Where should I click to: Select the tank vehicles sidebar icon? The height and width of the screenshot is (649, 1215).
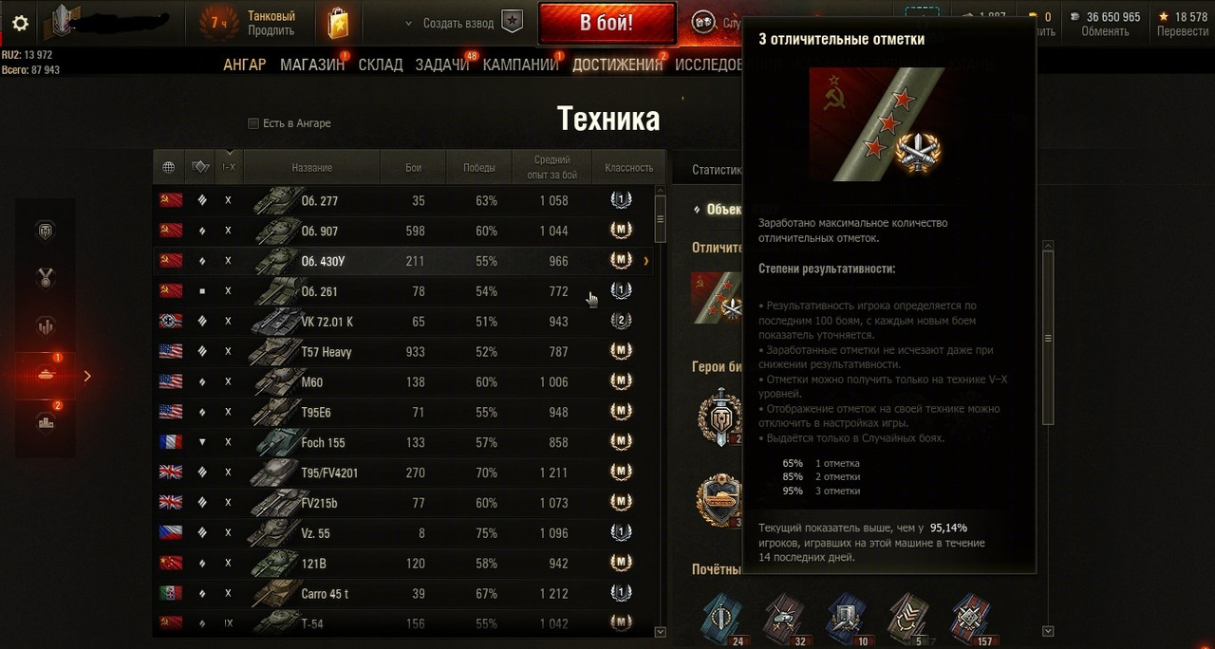click(x=45, y=374)
